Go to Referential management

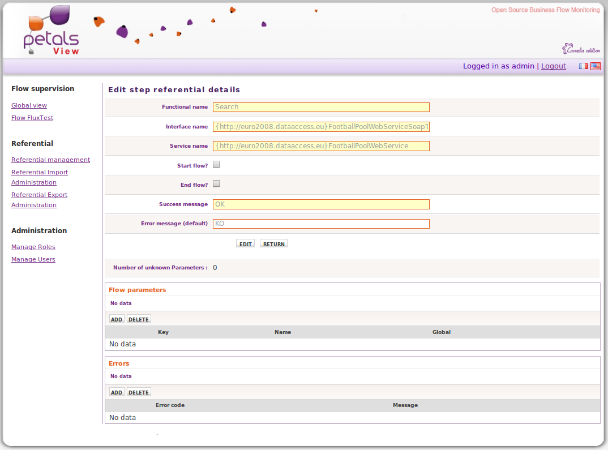[50, 160]
